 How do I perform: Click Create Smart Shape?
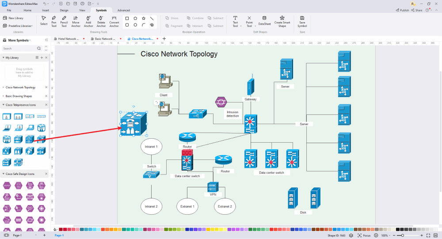[x=282, y=22]
